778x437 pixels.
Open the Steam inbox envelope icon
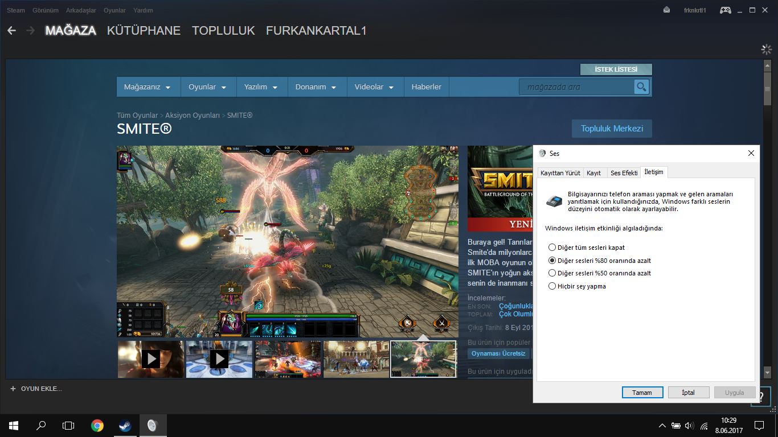[666, 10]
